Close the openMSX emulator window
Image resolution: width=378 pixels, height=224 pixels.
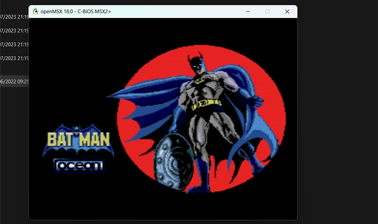[287, 11]
